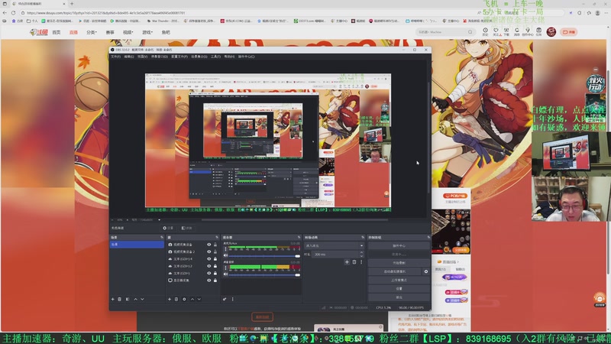Open OBS 停靠窗口(D) menu

point(159,57)
